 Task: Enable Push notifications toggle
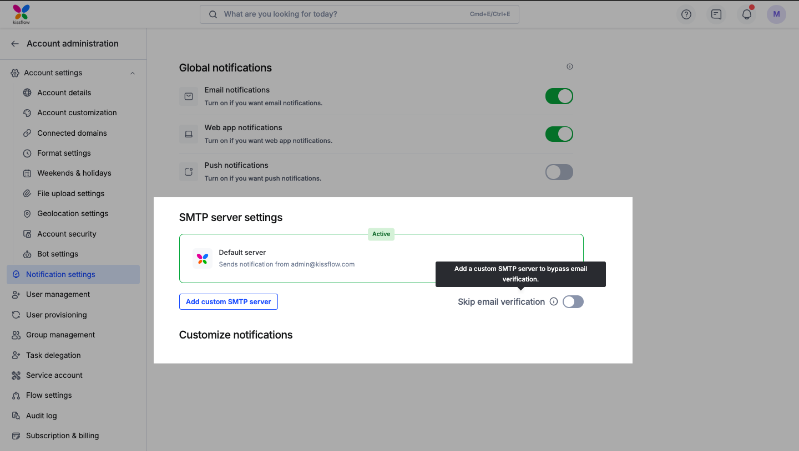[x=559, y=172]
